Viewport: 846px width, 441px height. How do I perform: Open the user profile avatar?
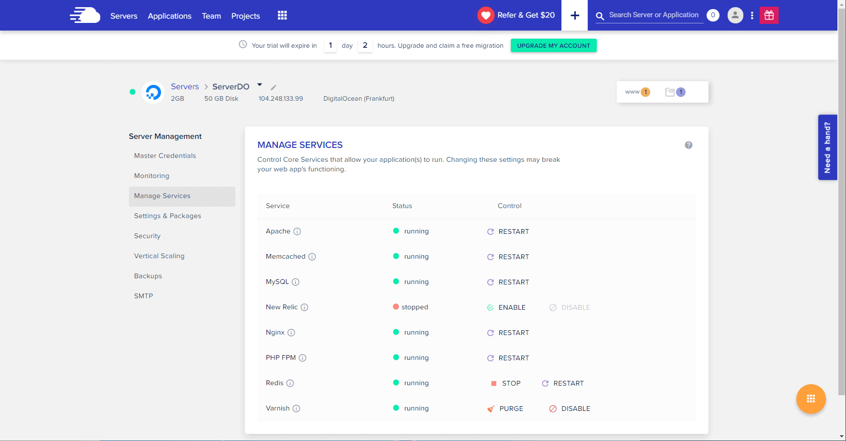pyautogui.click(x=735, y=15)
